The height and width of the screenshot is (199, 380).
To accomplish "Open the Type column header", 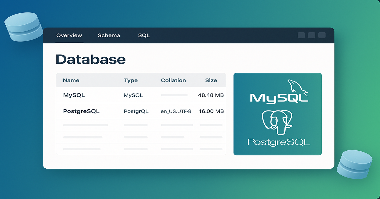I will (x=131, y=80).
